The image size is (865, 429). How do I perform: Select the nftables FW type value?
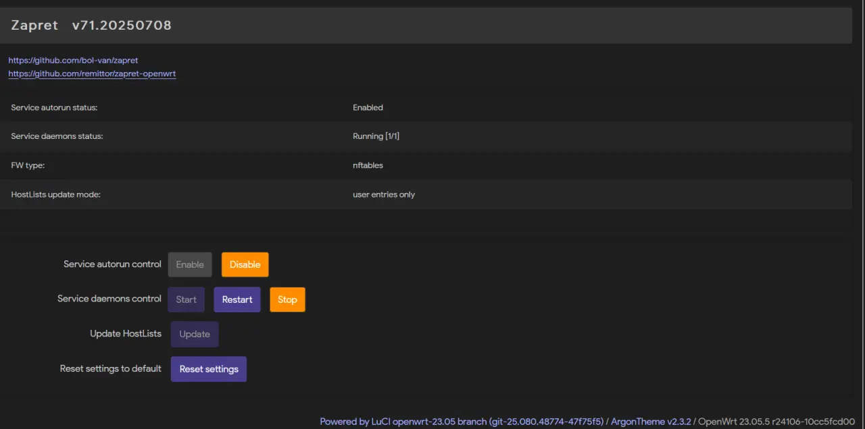[368, 165]
